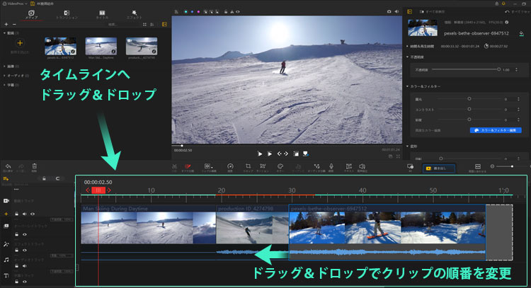This screenshot has width=531, height=288.
Task: Toggle the eye visibility icon above preview
Action: 238,12
